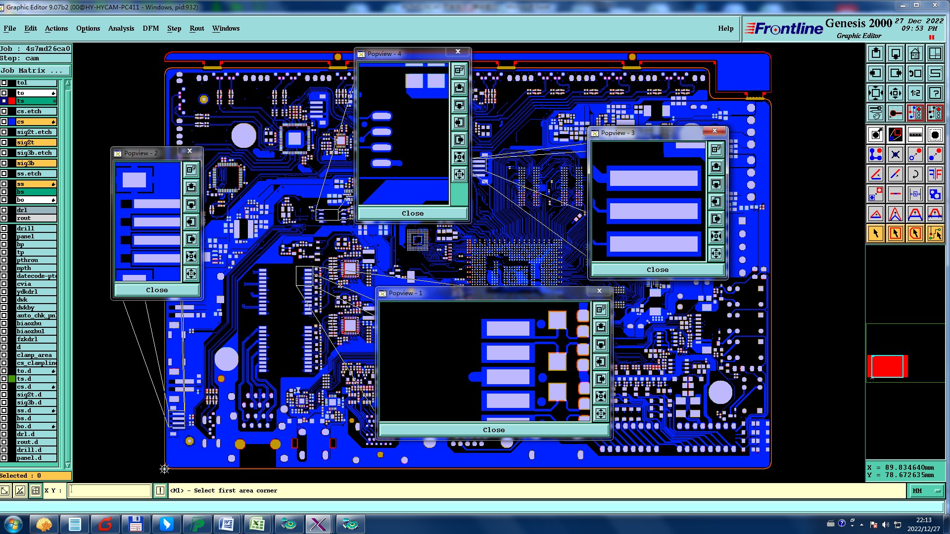Toggle the ss layer checkbox
950x534 pixels.
click(x=4, y=184)
